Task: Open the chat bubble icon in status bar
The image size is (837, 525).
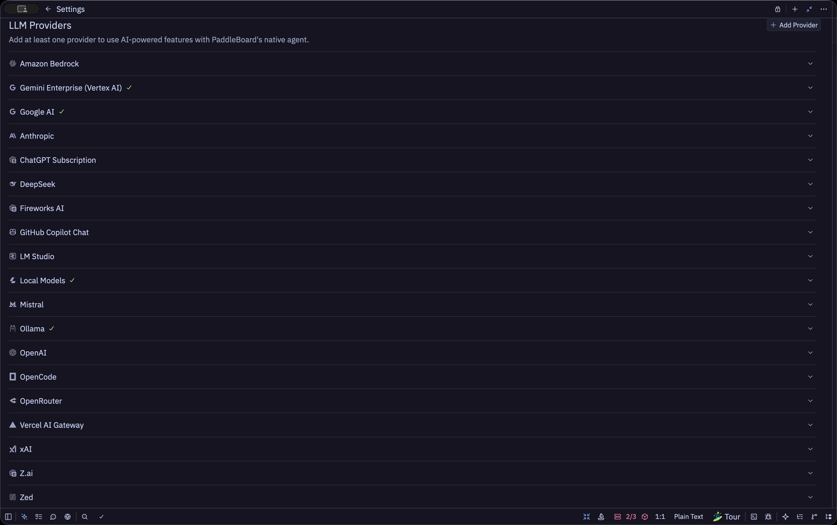Action: click(53, 517)
